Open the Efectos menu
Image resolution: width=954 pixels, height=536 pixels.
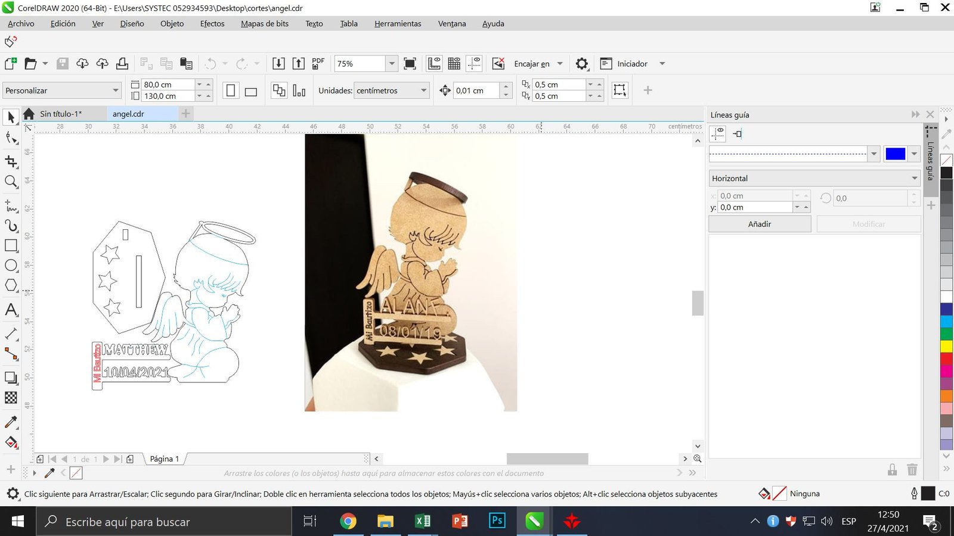pyautogui.click(x=212, y=24)
